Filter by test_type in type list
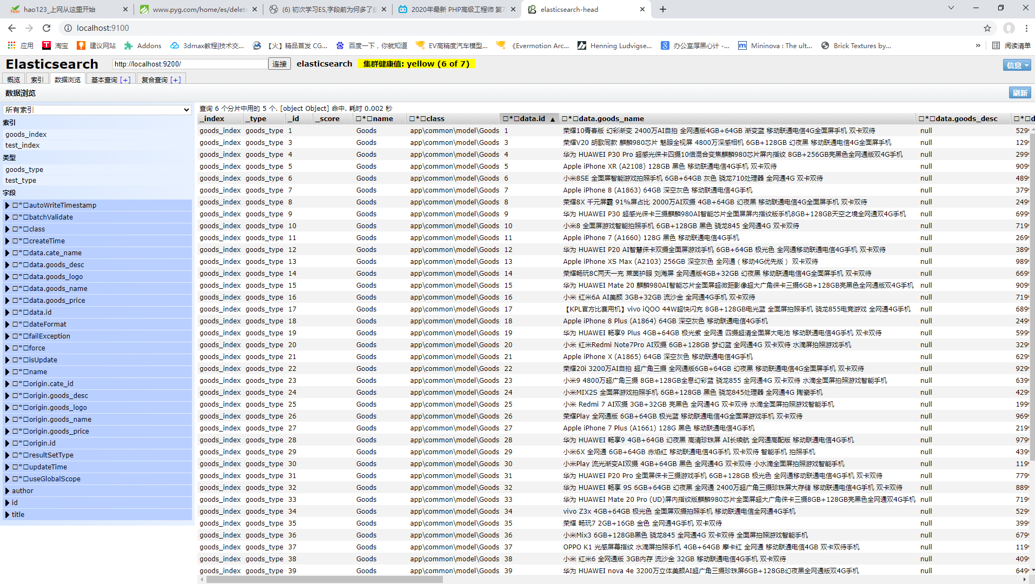Screen dimensions: 1035x584 21,180
